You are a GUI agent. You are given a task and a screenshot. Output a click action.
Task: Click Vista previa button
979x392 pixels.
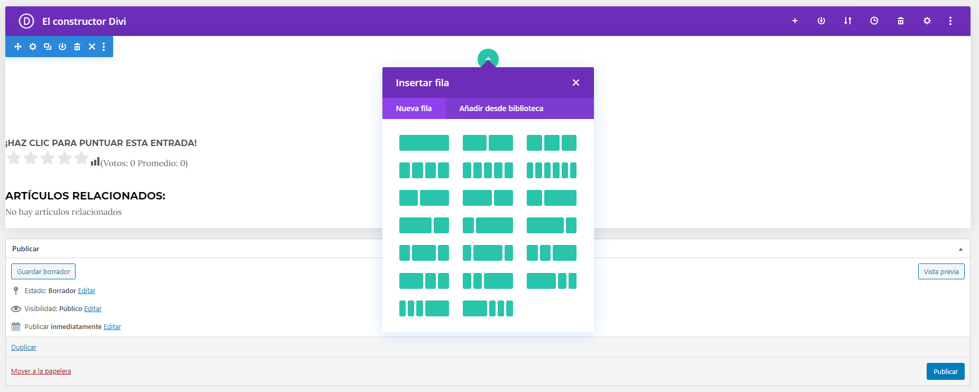pyautogui.click(x=941, y=271)
